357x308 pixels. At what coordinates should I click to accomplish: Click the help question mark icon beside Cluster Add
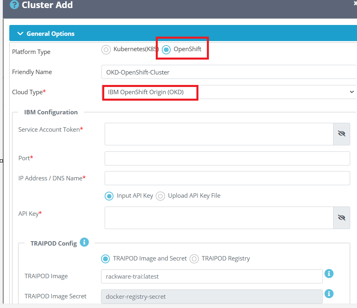point(14,5)
